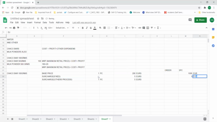Open the text color picker
The width and height of the screenshot is (217, 122).
pos(95,28)
